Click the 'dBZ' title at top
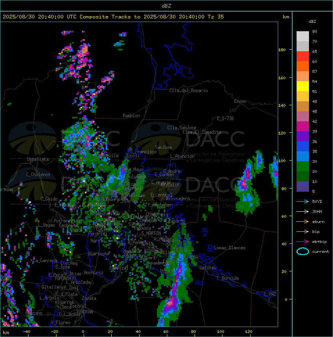 coord(166,6)
